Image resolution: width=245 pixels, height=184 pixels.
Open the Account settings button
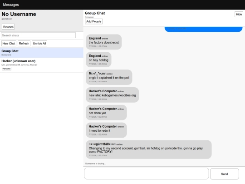(8, 27)
